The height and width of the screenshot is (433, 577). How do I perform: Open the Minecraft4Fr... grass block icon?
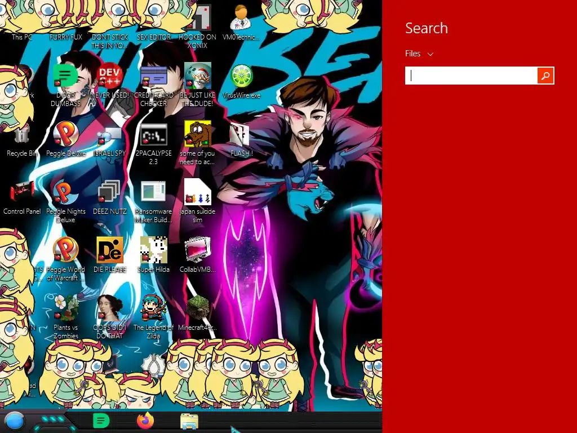point(198,313)
